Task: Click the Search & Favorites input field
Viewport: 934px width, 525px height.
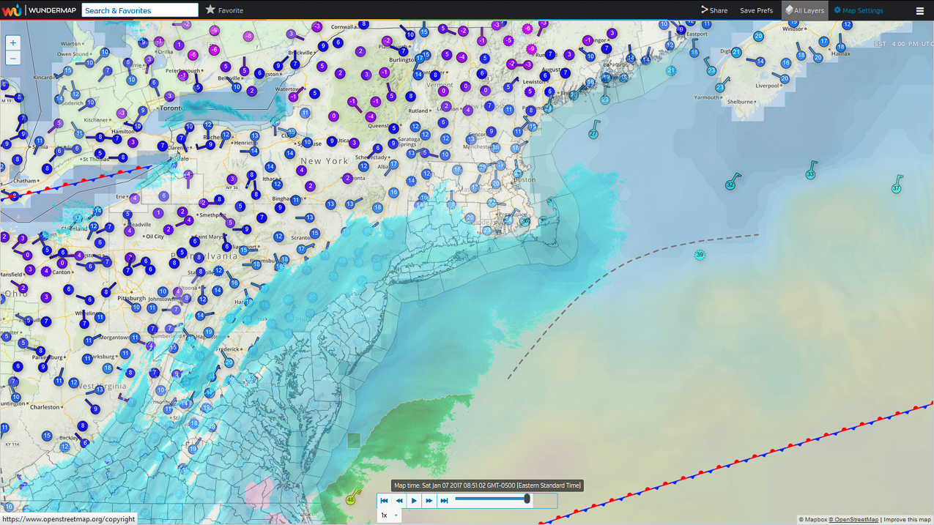Action: [139, 10]
